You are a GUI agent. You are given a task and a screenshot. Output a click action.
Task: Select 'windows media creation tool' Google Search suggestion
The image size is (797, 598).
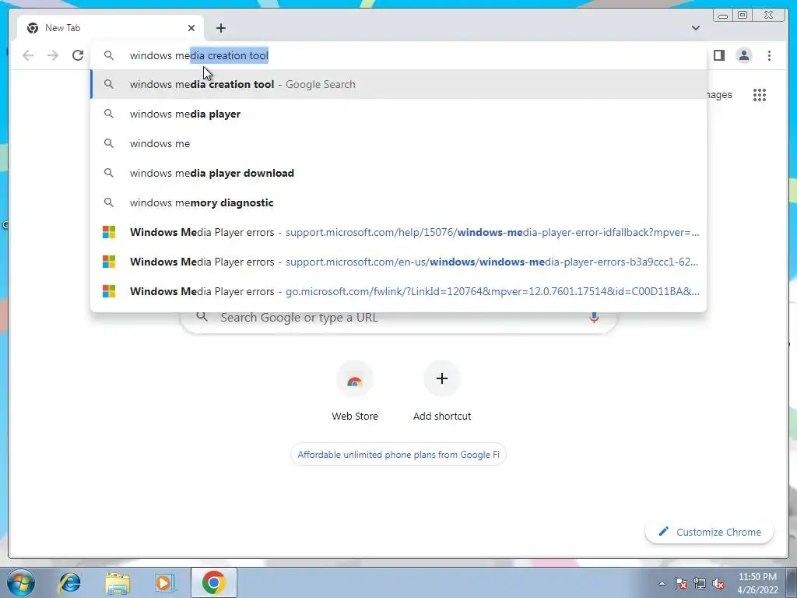(x=398, y=84)
